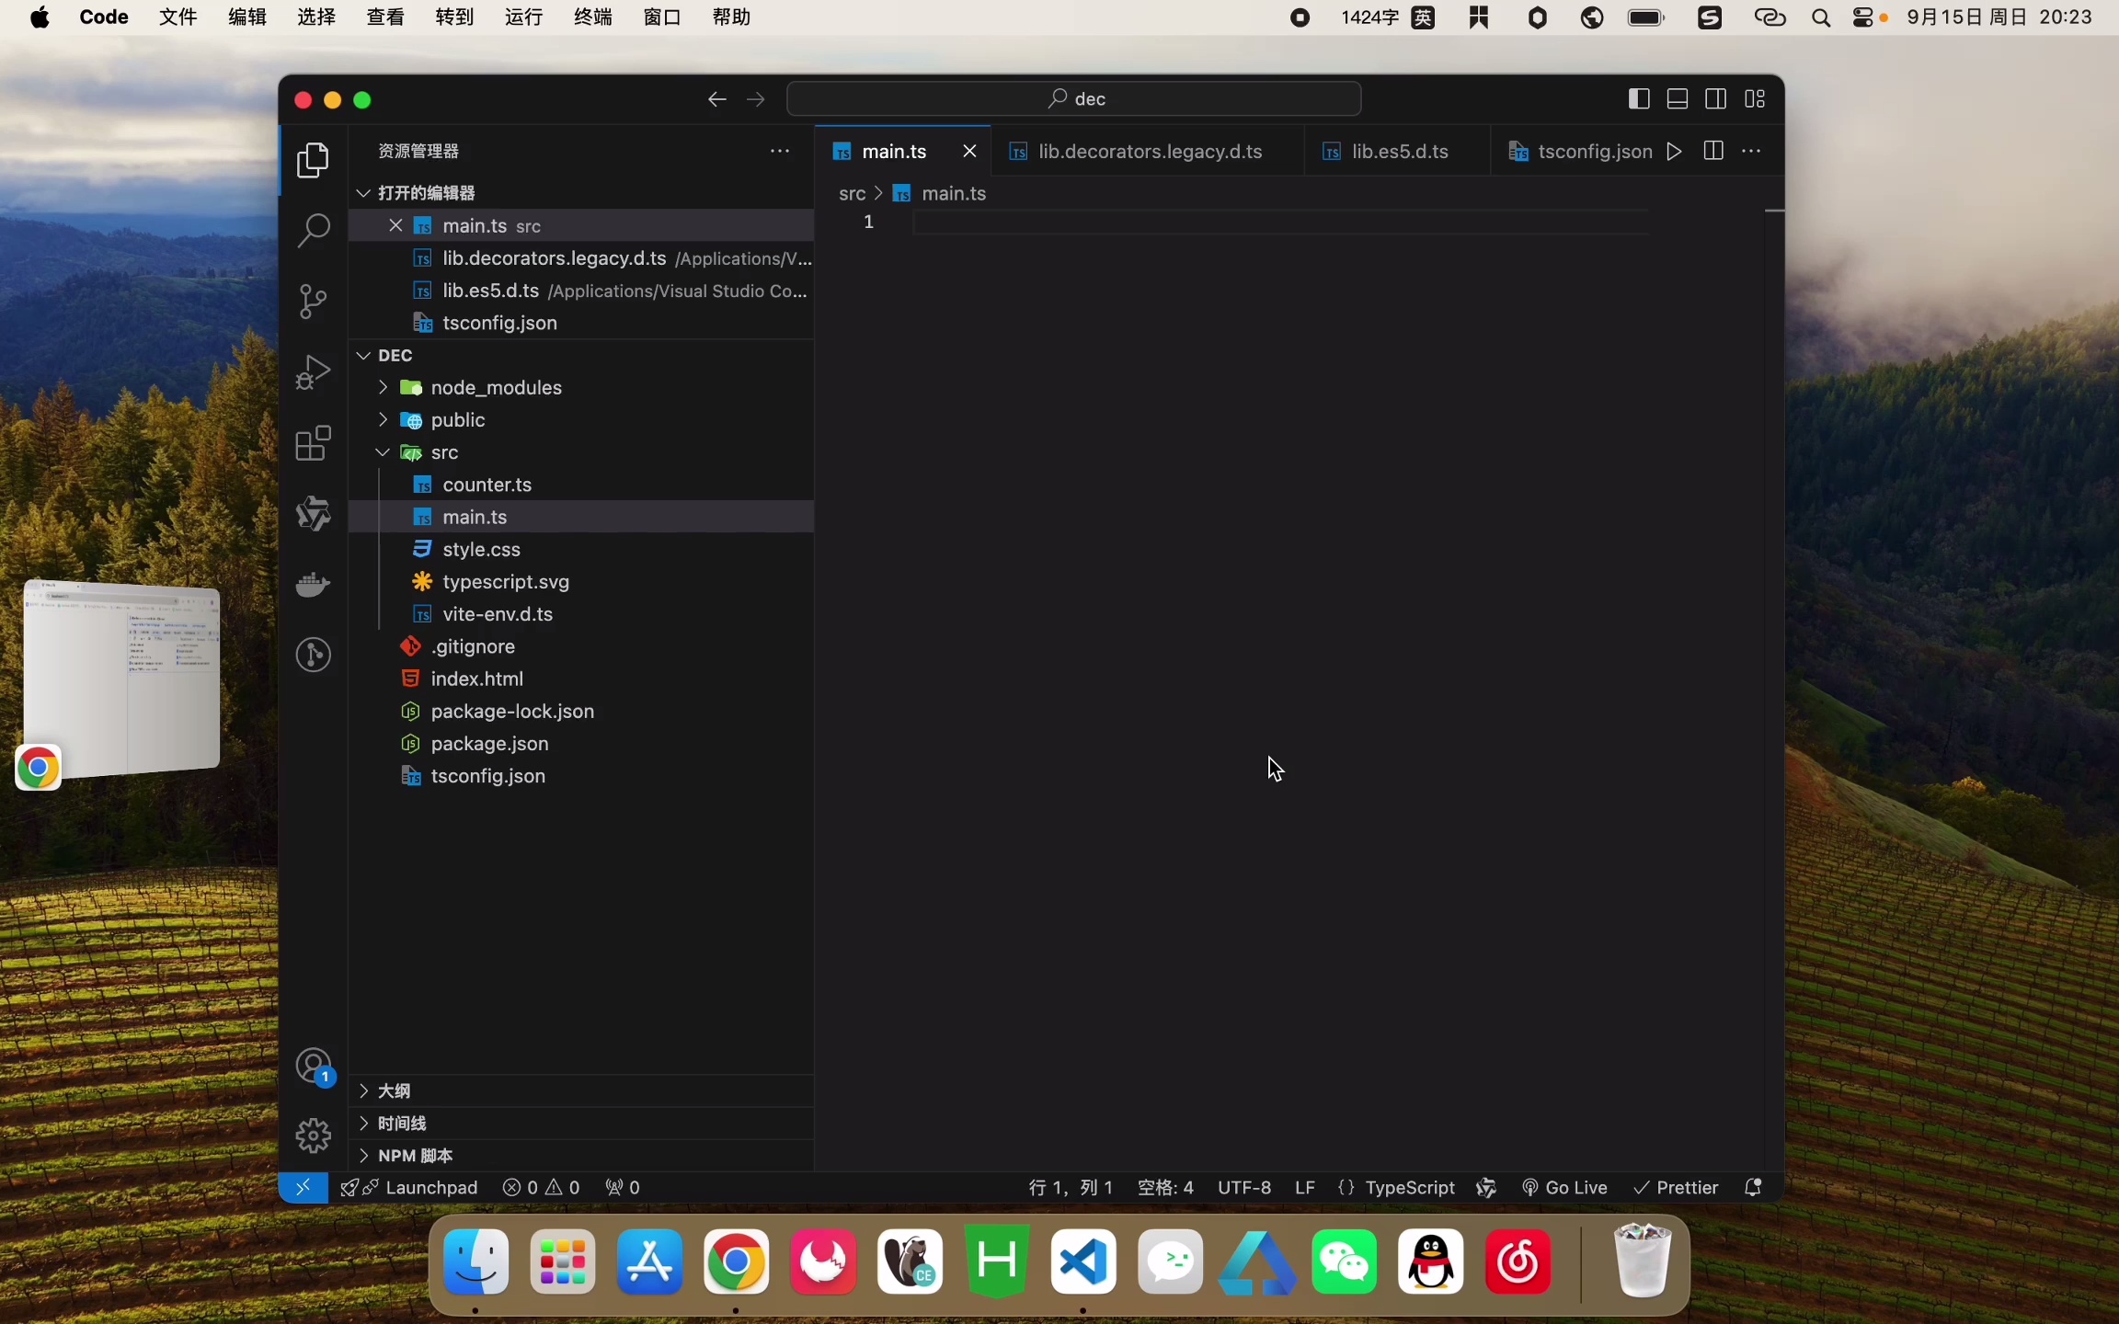Open the Extensions view

point(313,444)
